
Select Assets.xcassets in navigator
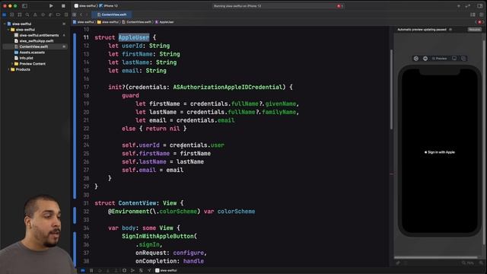pyautogui.click(x=30, y=53)
